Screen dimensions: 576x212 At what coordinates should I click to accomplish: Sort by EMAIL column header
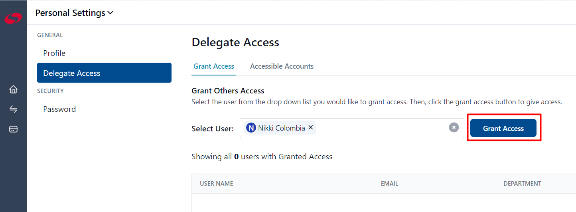click(x=389, y=184)
